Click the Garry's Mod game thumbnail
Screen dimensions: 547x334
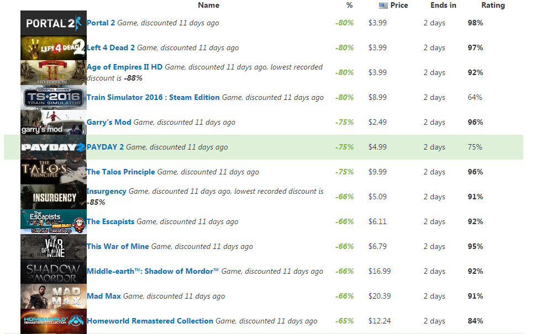pyautogui.click(x=54, y=123)
